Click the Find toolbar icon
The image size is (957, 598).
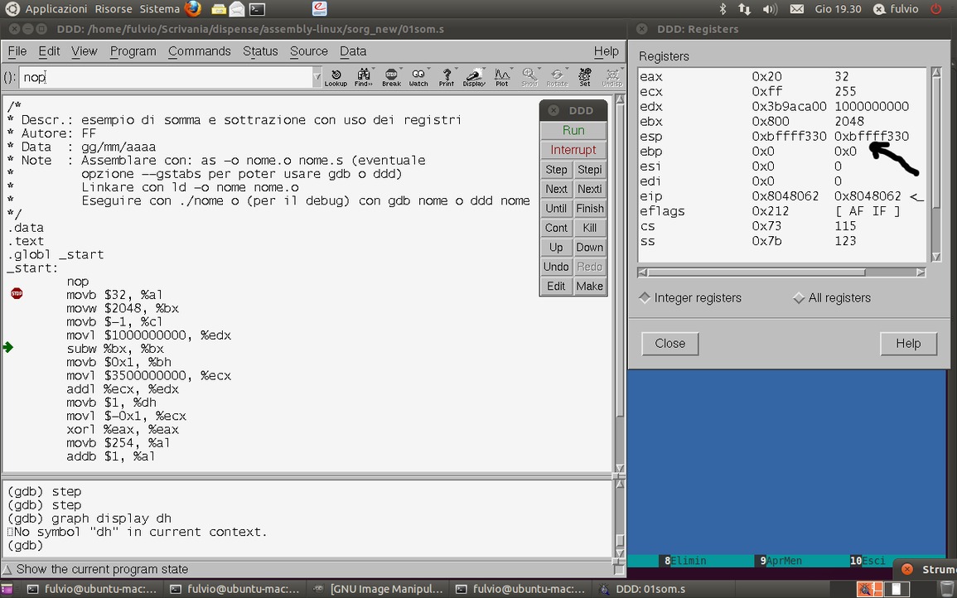(363, 77)
